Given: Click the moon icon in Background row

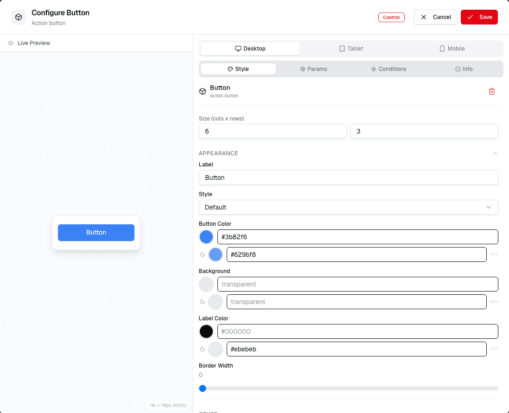Looking at the screenshot, I should point(203,302).
